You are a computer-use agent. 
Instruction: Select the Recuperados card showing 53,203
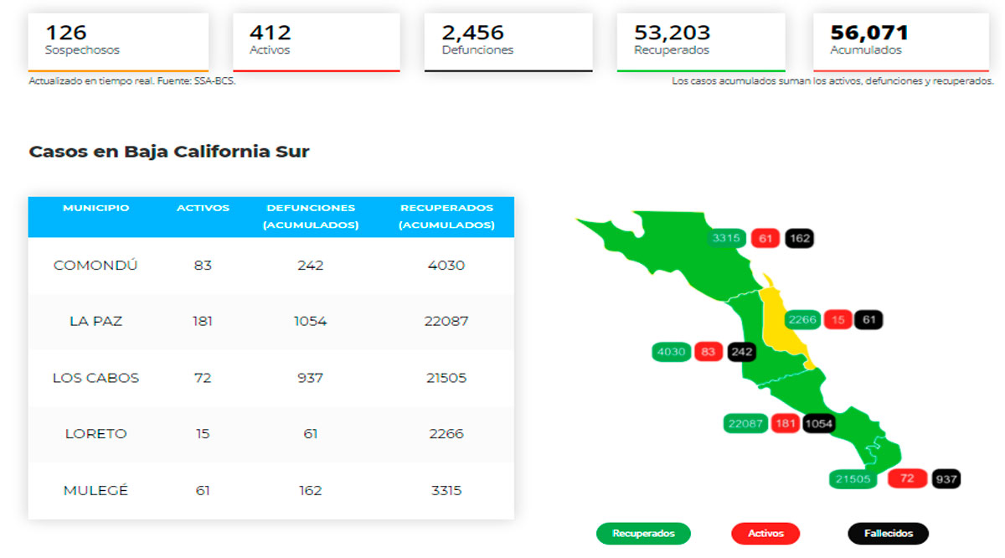pyautogui.click(x=701, y=42)
